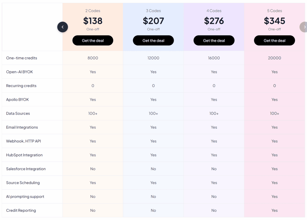The height and width of the screenshot is (221, 307).
Task: Select the Webhook, HTTP API row label
Action: (x=24, y=141)
